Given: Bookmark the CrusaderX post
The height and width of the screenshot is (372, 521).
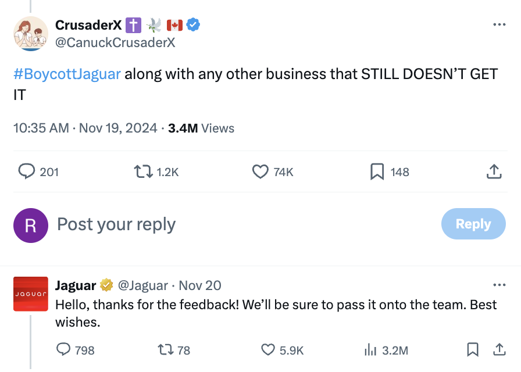Looking at the screenshot, I should click(377, 171).
